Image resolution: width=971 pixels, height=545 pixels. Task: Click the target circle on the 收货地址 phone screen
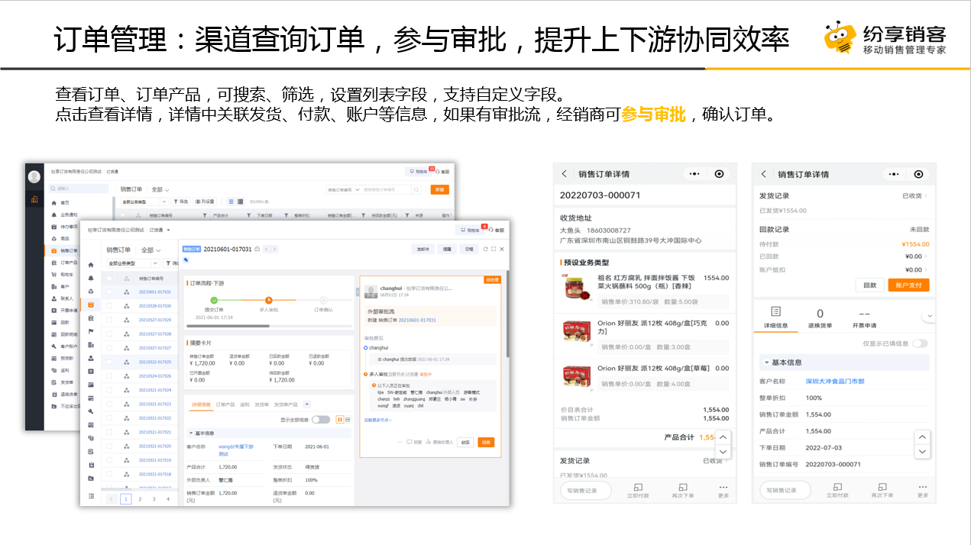pos(719,174)
